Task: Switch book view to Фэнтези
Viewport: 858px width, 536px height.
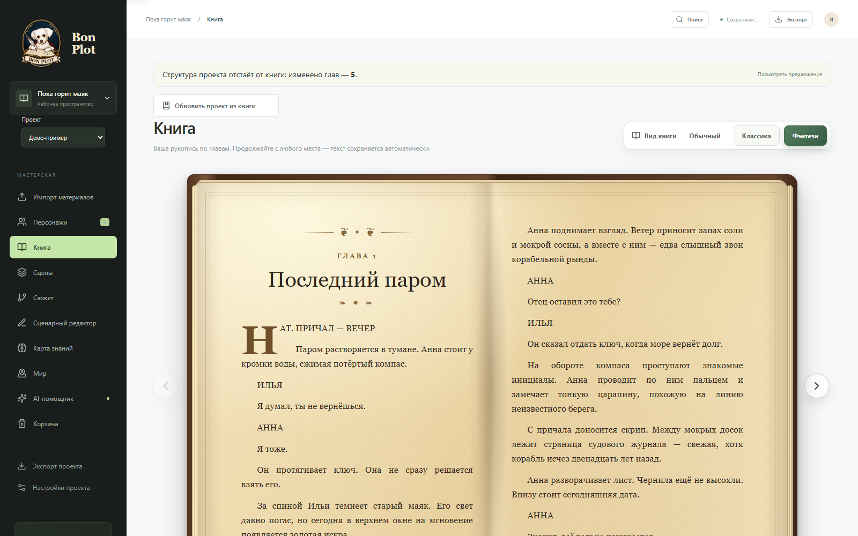Action: tap(805, 136)
